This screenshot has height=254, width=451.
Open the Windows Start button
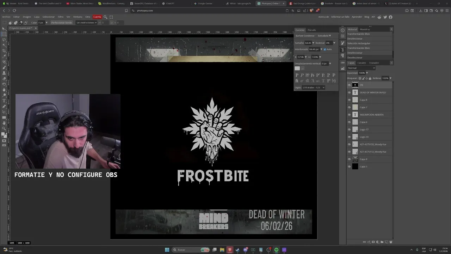pyautogui.click(x=167, y=250)
